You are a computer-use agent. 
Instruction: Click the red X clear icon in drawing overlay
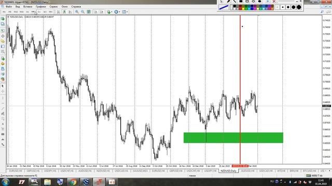click(x=274, y=1)
